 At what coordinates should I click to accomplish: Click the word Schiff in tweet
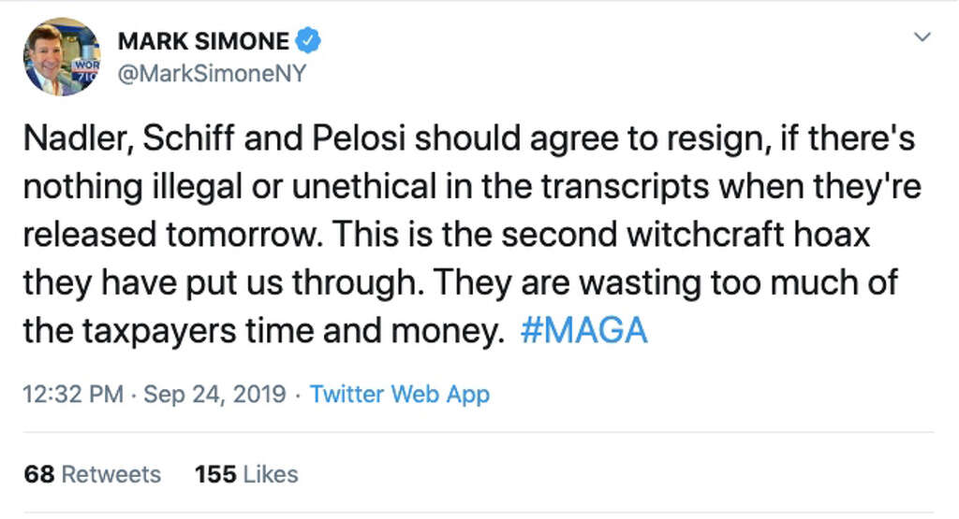click(x=188, y=138)
